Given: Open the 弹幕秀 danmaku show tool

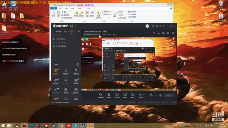Looking at the screenshot, I should point(66,91).
